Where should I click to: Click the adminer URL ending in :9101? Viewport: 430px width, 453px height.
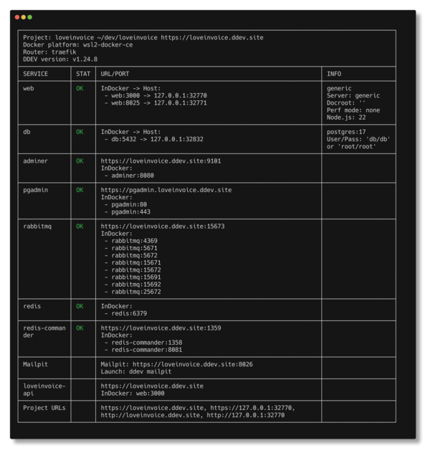[161, 161]
